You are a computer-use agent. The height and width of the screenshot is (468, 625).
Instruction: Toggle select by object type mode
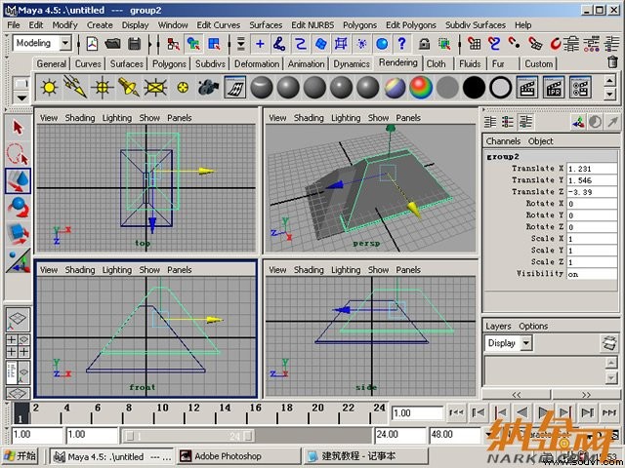[x=193, y=43]
